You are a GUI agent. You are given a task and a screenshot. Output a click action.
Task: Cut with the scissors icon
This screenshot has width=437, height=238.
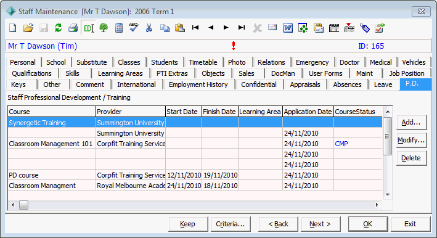(149, 28)
